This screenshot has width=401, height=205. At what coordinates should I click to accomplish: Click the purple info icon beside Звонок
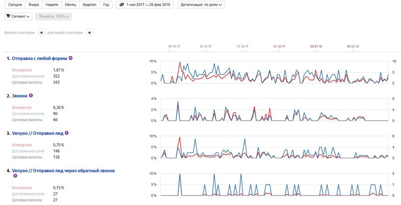coord(31,95)
